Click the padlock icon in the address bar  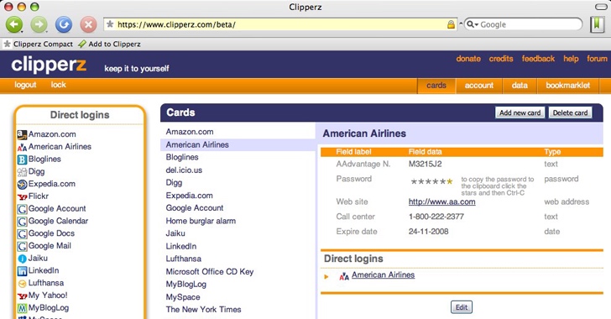(451, 24)
